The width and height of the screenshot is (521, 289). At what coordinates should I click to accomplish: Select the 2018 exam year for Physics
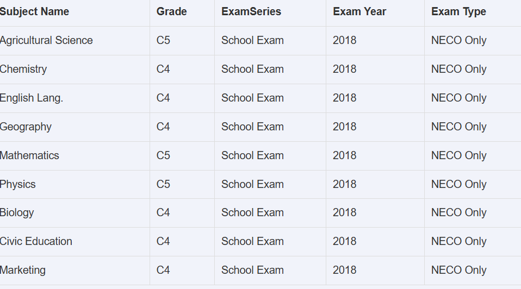pyautogui.click(x=345, y=184)
